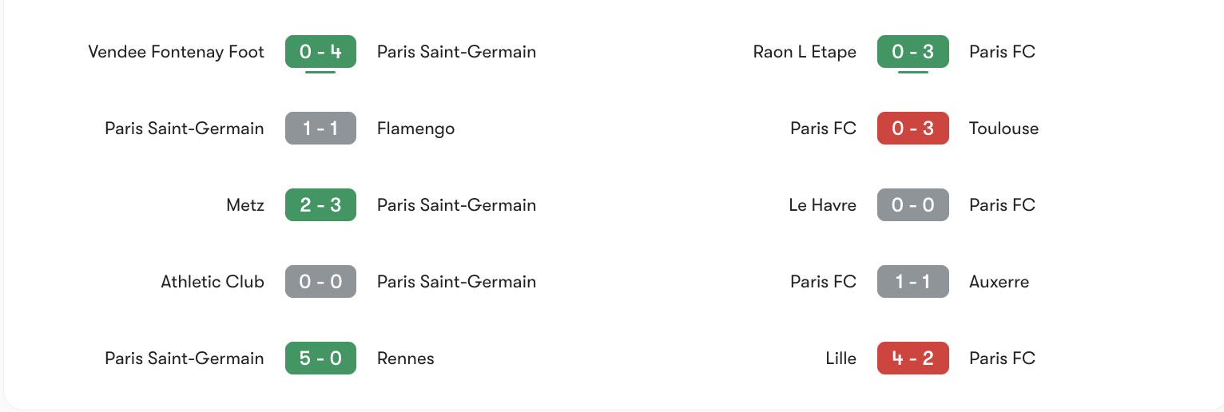The height and width of the screenshot is (412, 1224).
Task: Select the Athletic Club team name
Action: tap(213, 282)
